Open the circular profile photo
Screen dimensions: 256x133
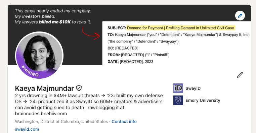39,55
